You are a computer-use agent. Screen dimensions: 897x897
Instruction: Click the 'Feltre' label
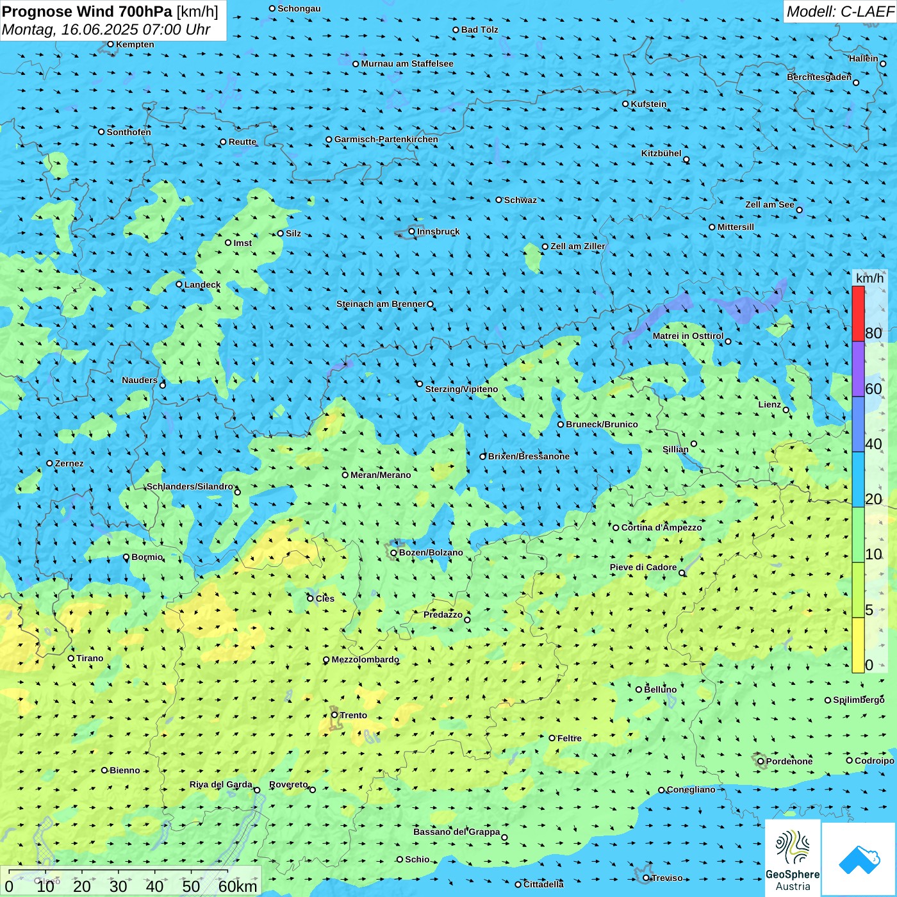[x=570, y=738]
